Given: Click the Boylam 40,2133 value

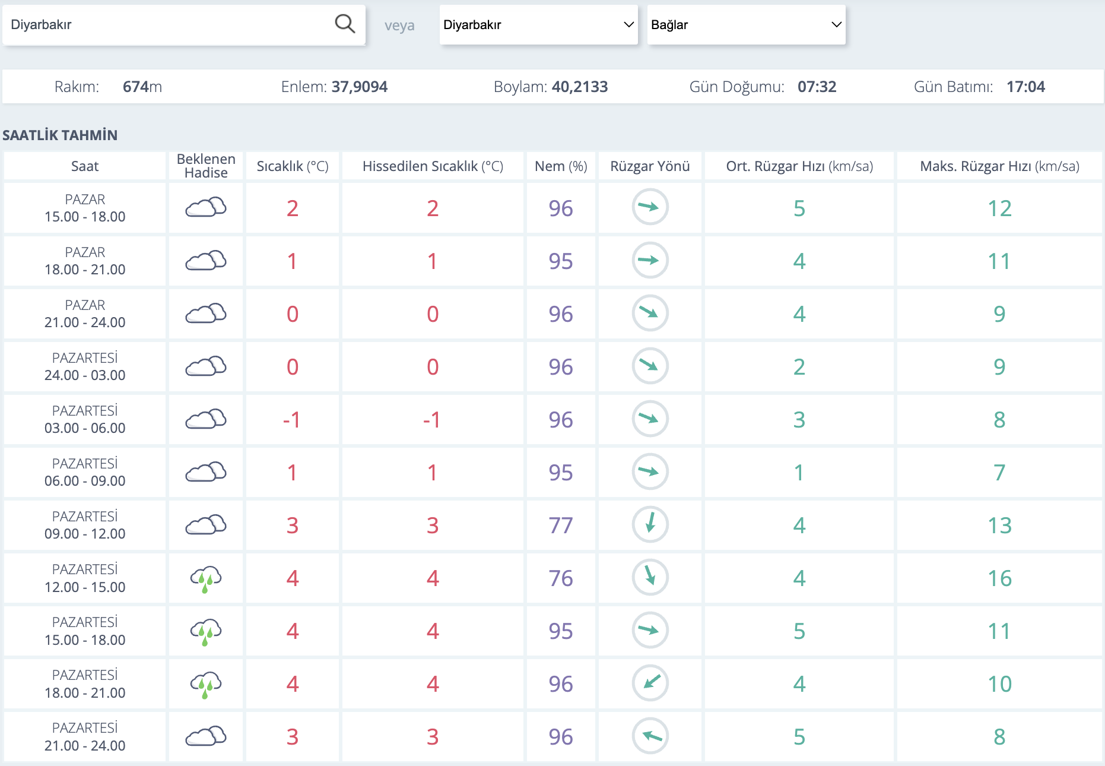Looking at the screenshot, I should pyautogui.click(x=580, y=87).
